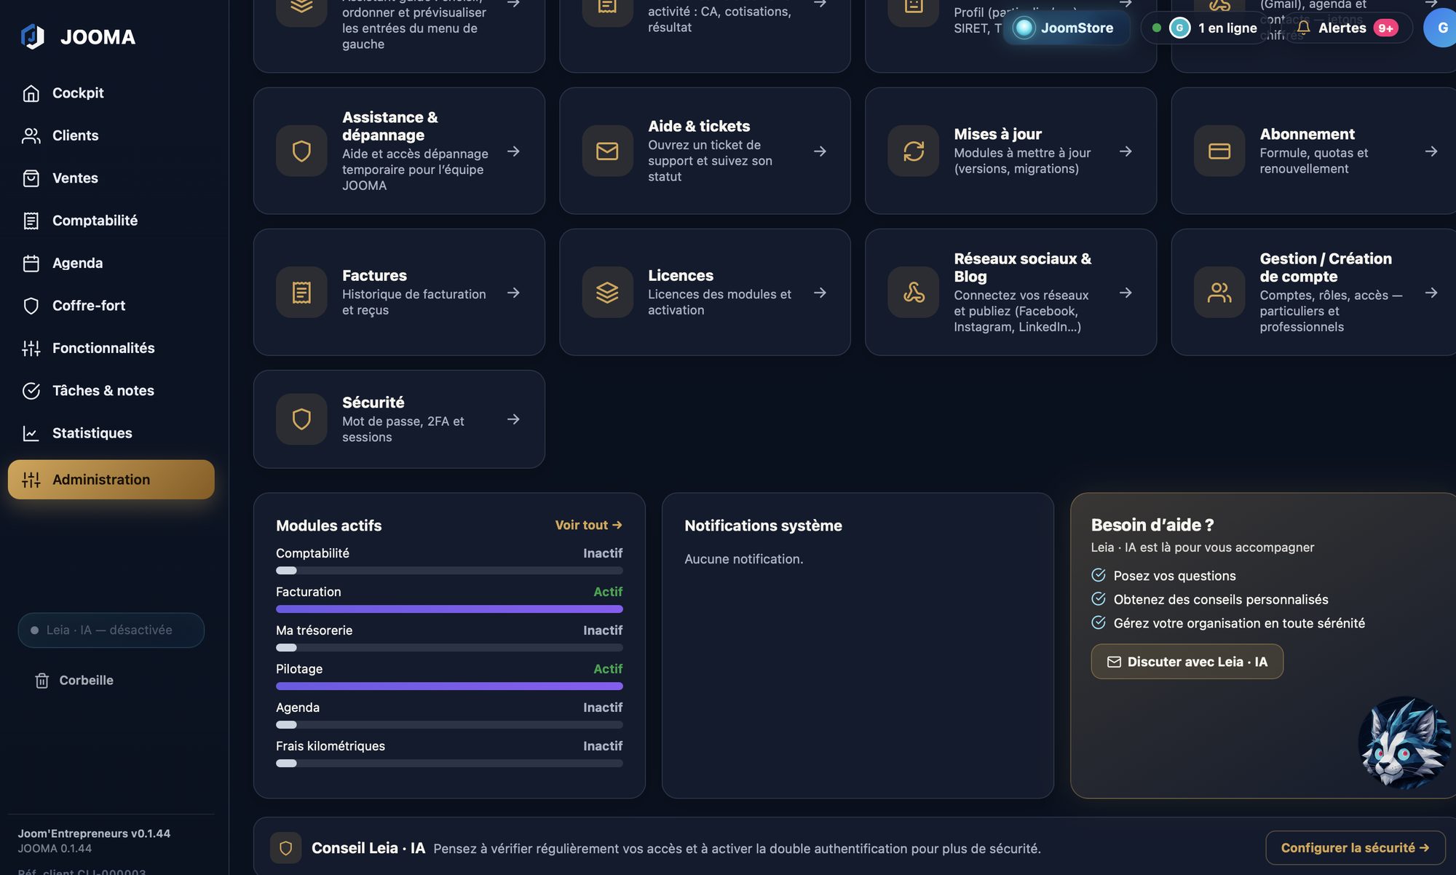Click the Corbeille trash icon
The height and width of the screenshot is (875, 1456).
coord(42,681)
